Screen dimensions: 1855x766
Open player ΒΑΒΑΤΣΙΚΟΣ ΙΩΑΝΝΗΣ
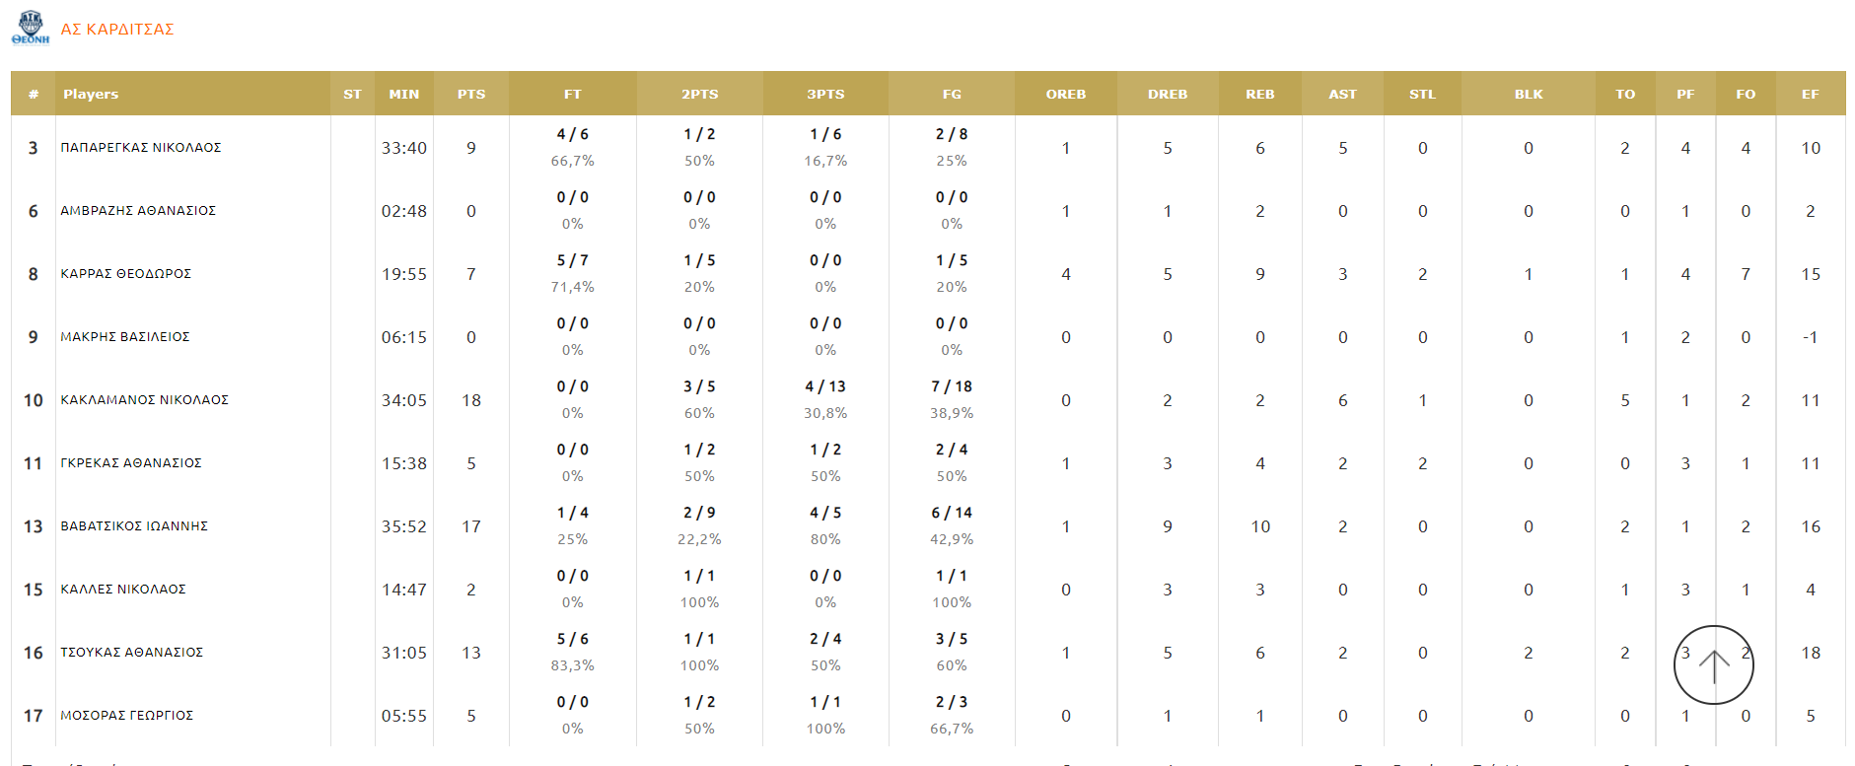click(x=134, y=526)
